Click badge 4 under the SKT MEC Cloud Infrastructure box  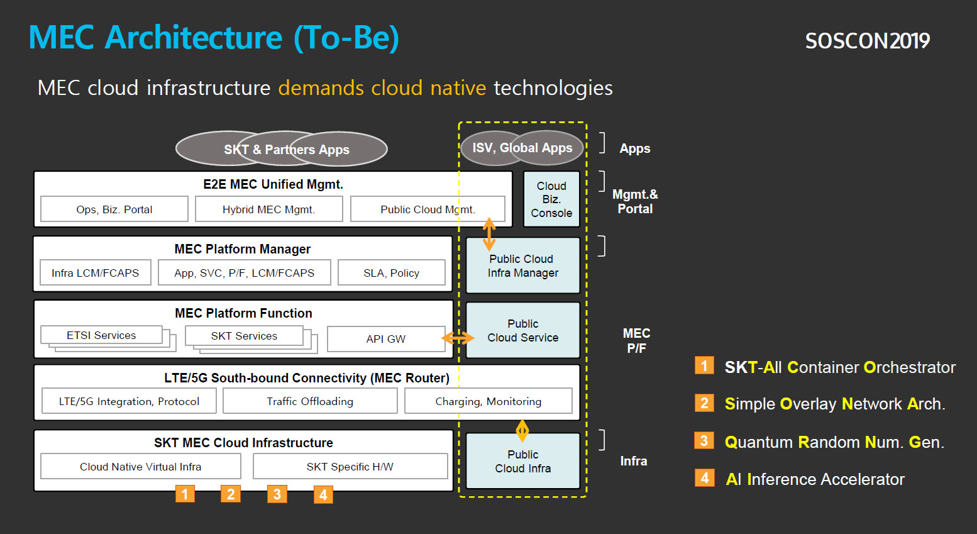coord(323,494)
